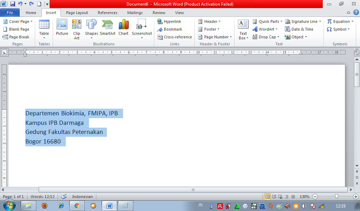Open word count via Words 12/12 status
The width and height of the screenshot is (360, 211).
tap(42, 197)
